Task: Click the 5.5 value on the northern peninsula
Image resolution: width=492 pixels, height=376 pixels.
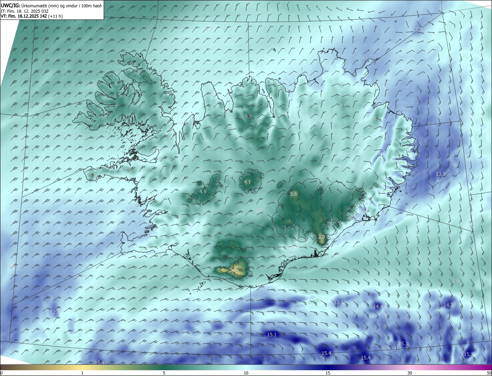Action: click(x=249, y=116)
